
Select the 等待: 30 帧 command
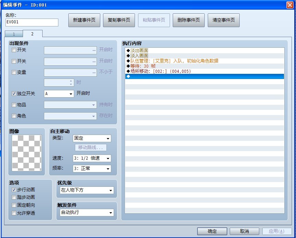click(205, 66)
